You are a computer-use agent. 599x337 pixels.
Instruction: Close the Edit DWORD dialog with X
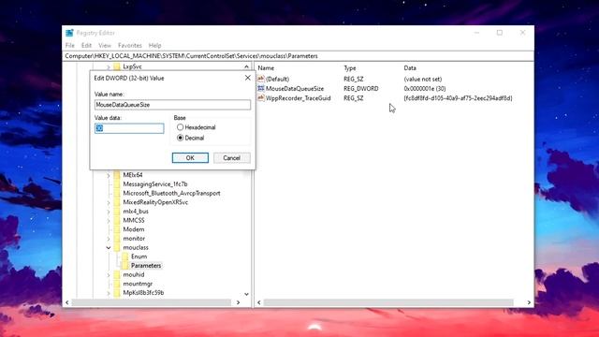tap(247, 78)
